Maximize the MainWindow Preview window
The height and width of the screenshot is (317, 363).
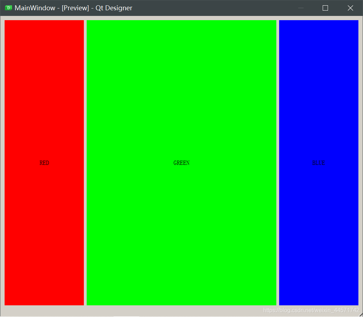(325, 8)
